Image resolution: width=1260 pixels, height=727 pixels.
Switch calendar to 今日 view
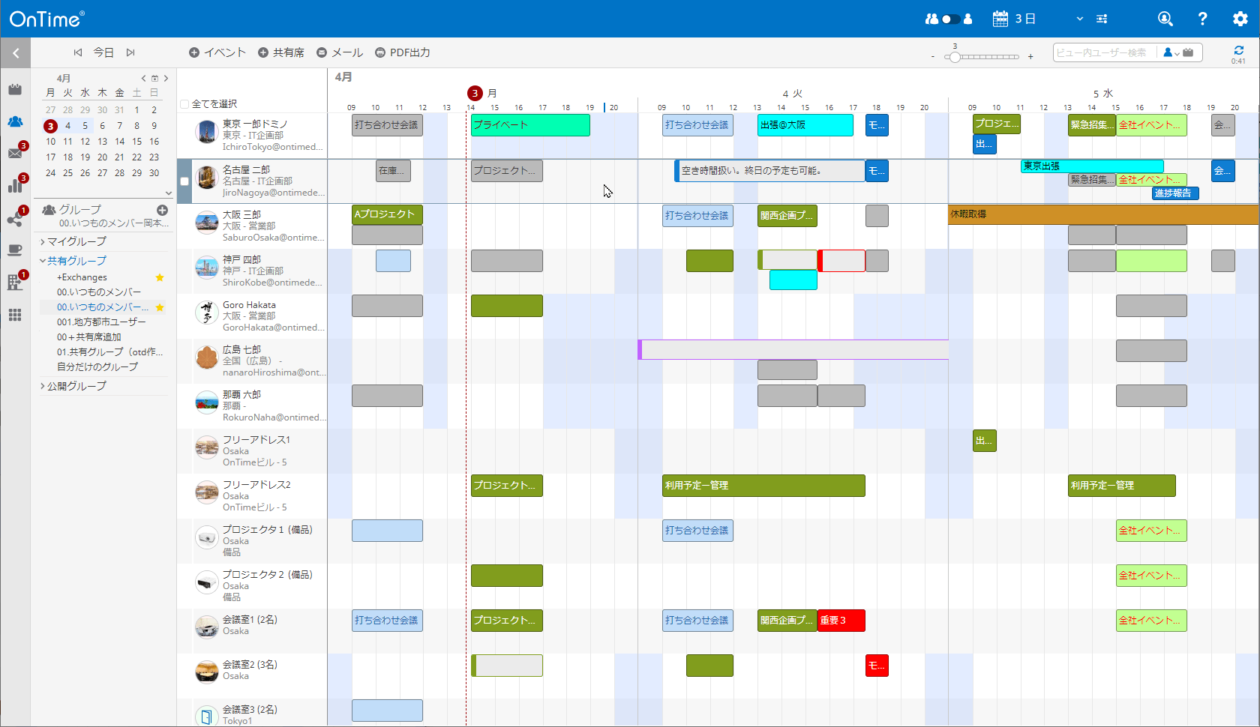pyautogui.click(x=104, y=52)
